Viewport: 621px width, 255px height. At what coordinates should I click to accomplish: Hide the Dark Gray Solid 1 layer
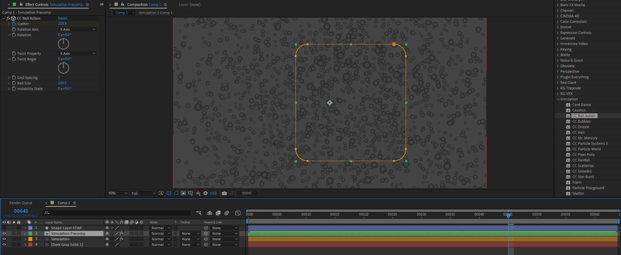coord(4,245)
